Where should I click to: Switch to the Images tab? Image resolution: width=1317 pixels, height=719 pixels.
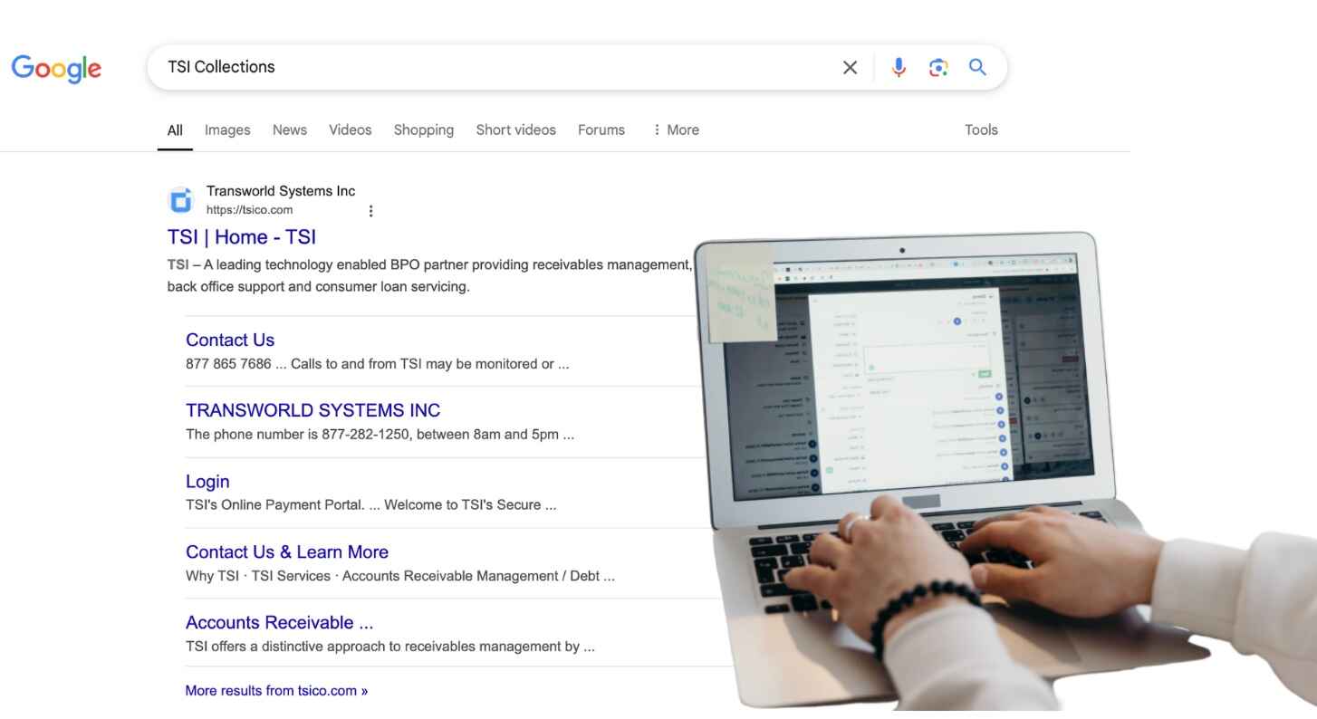click(x=227, y=130)
